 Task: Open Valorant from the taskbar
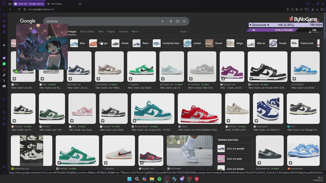click(197, 179)
